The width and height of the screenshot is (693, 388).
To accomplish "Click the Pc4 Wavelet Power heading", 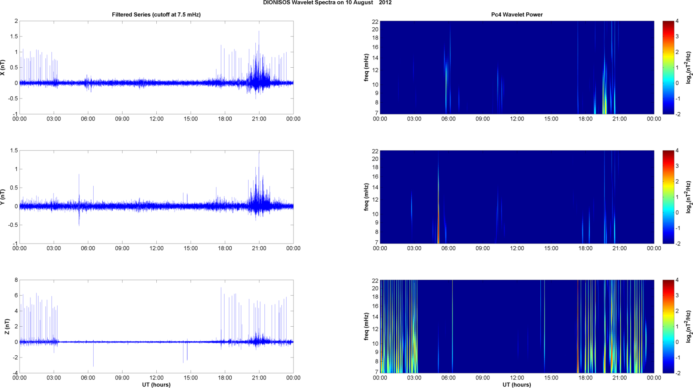I will coord(517,15).
